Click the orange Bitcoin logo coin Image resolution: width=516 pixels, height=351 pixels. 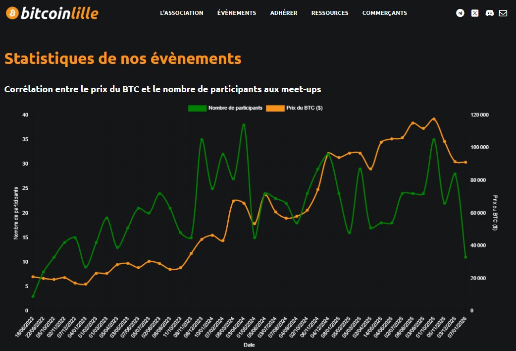12,13
